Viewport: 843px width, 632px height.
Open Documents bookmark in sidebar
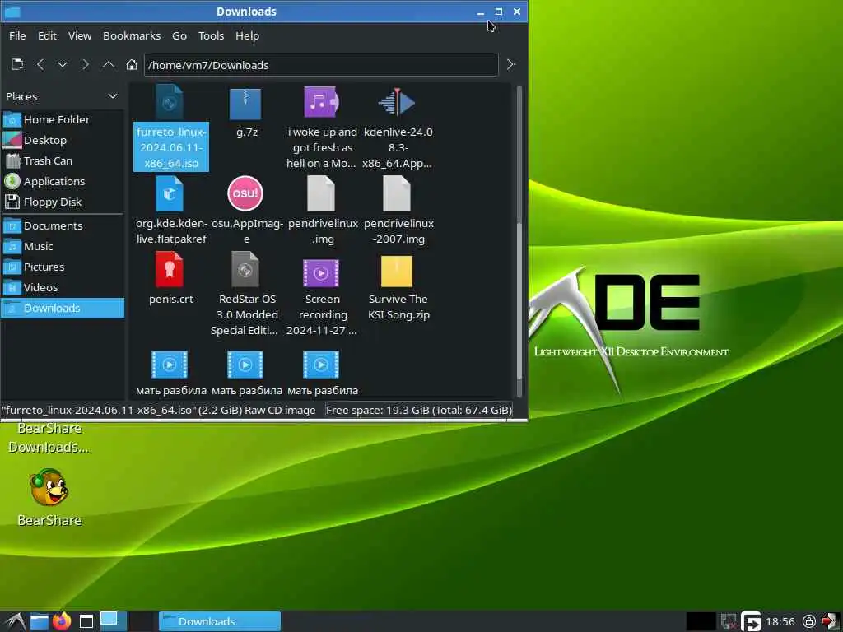63,225
